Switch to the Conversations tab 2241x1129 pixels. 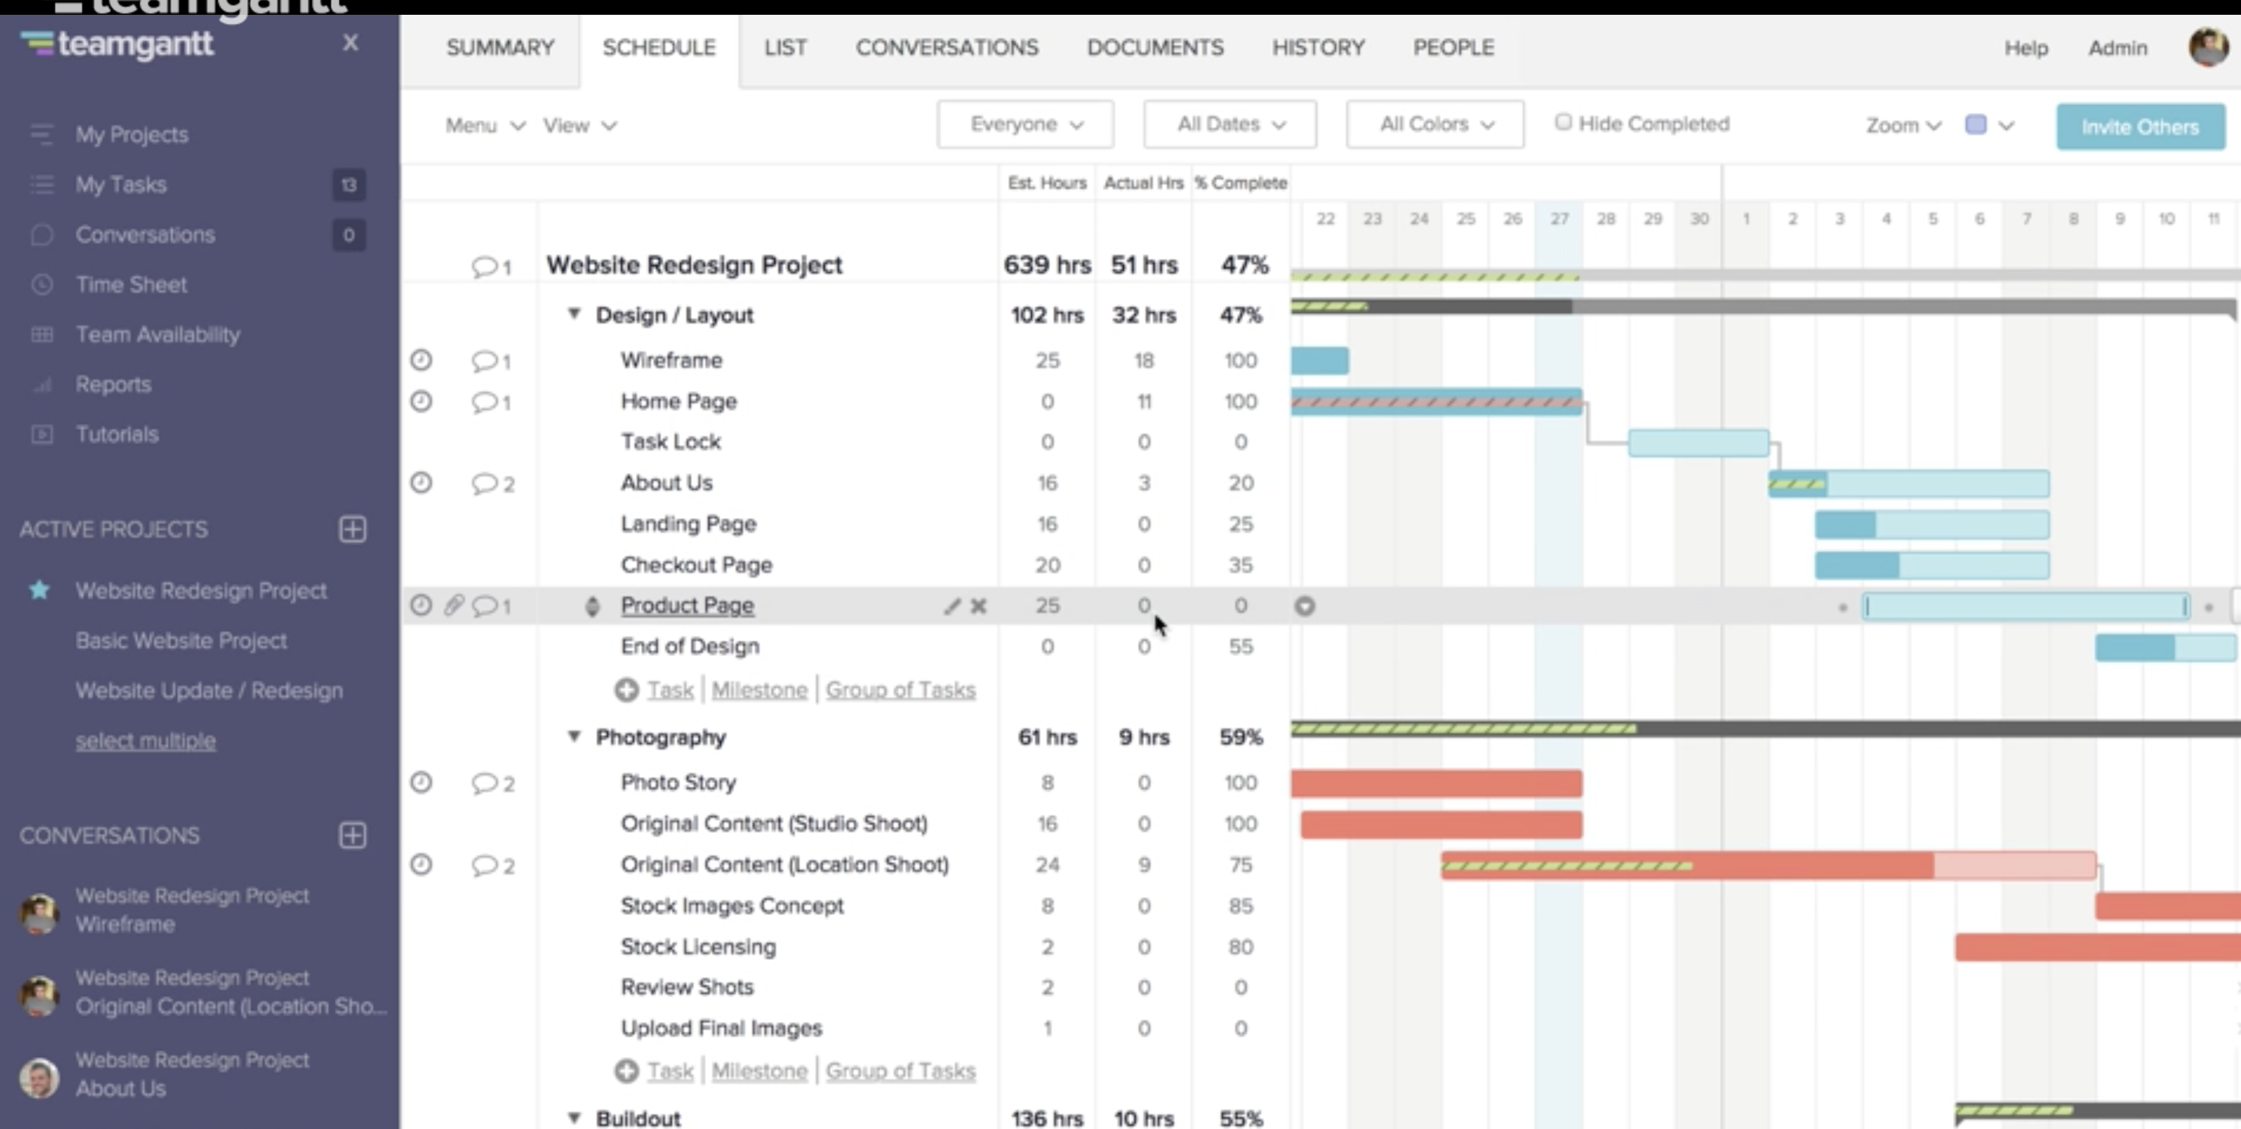pyautogui.click(x=946, y=48)
